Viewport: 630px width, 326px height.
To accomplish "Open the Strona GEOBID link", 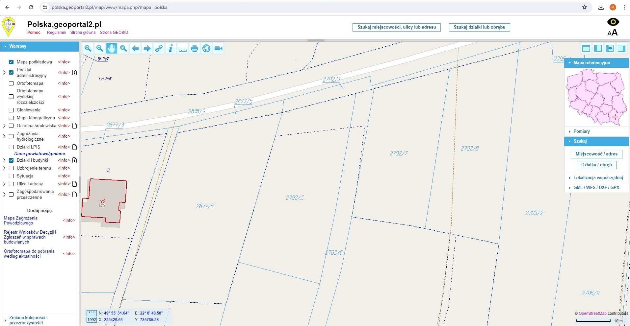I will click(114, 33).
